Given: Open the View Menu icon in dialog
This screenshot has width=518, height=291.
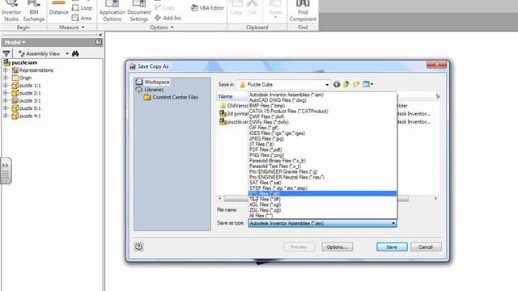Looking at the screenshot, I should [367, 84].
